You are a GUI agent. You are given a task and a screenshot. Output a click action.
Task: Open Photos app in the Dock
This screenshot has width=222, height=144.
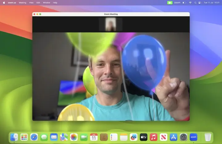[x=74, y=137]
